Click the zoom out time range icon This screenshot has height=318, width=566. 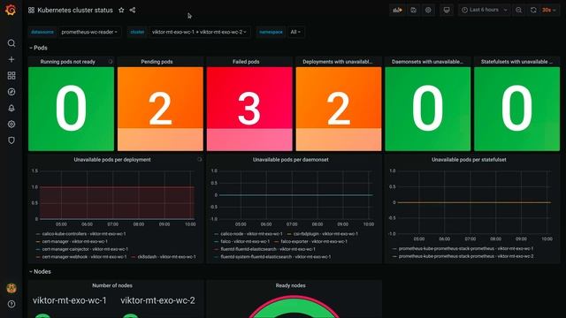click(519, 10)
